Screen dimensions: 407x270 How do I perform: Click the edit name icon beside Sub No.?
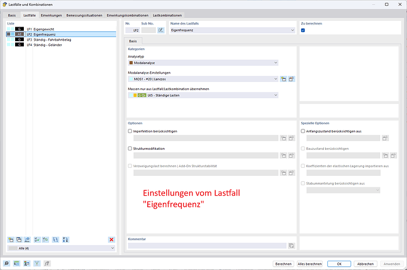161,30
